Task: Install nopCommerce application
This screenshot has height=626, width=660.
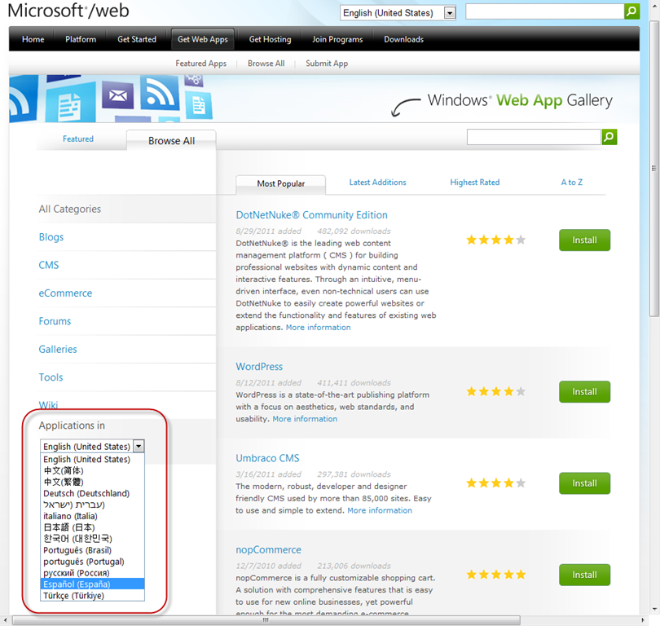Action: [584, 575]
